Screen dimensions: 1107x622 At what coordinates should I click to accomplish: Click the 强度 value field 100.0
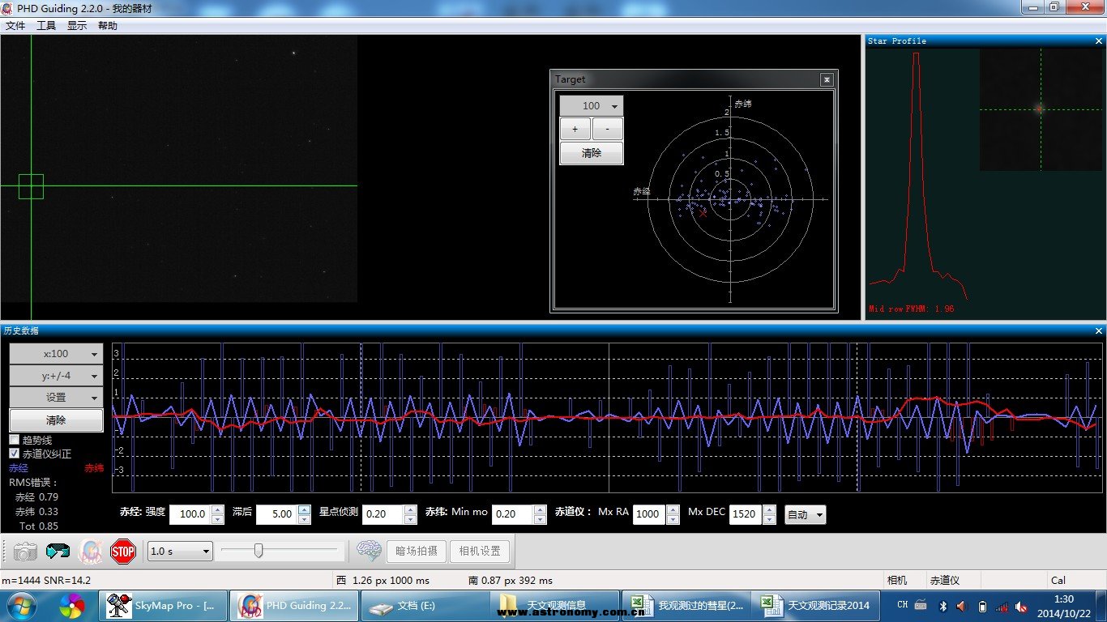(x=190, y=514)
